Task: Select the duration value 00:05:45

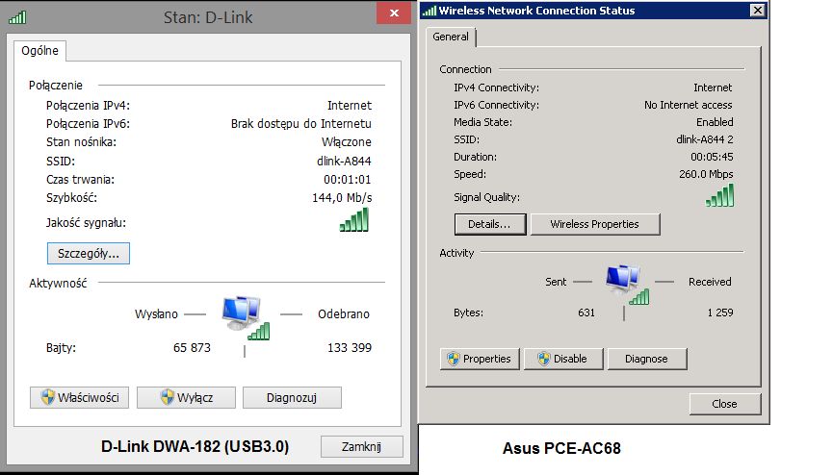Action: tap(712, 157)
